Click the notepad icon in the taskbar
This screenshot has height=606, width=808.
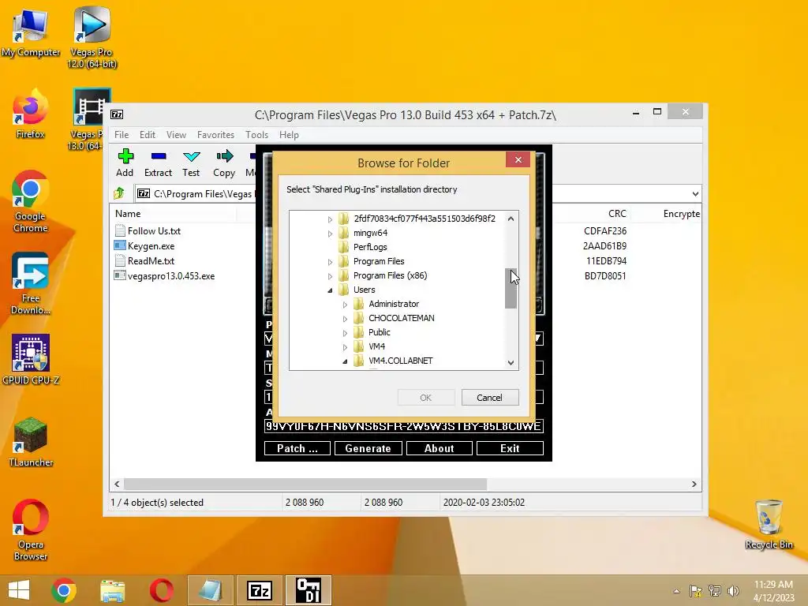point(210,590)
